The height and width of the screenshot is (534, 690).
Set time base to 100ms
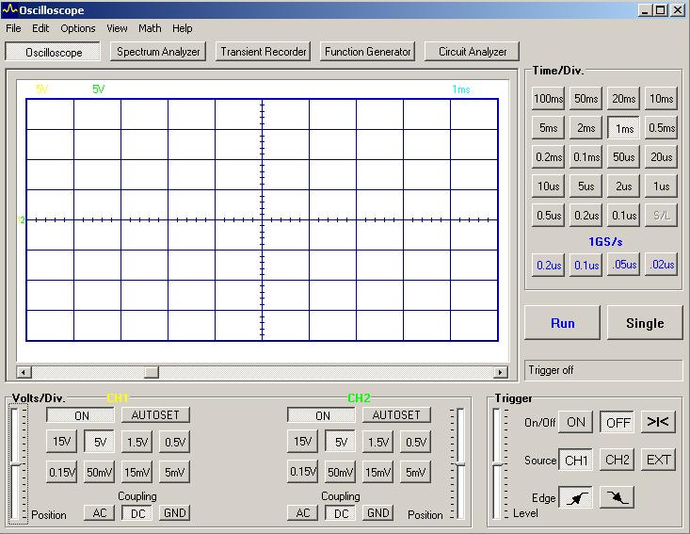pyautogui.click(x=548, y=99)
